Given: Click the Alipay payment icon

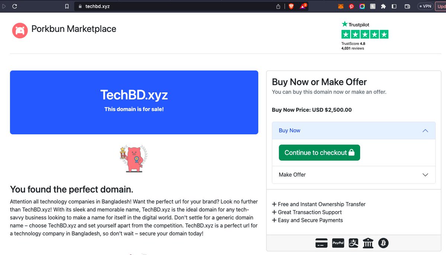Looking at the screenshot, I should coord(353,243).
